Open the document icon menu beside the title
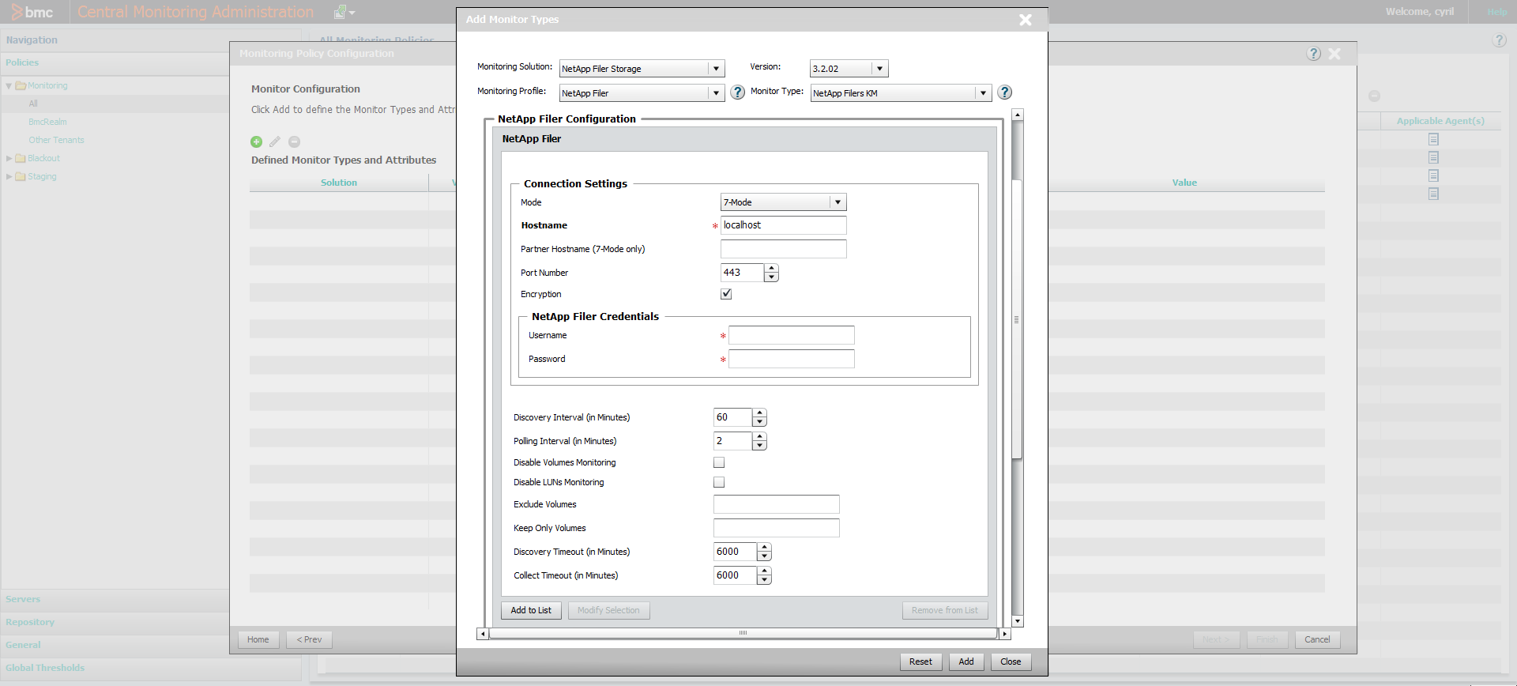Screen dimensions: 1517x686 click(344, 12)
